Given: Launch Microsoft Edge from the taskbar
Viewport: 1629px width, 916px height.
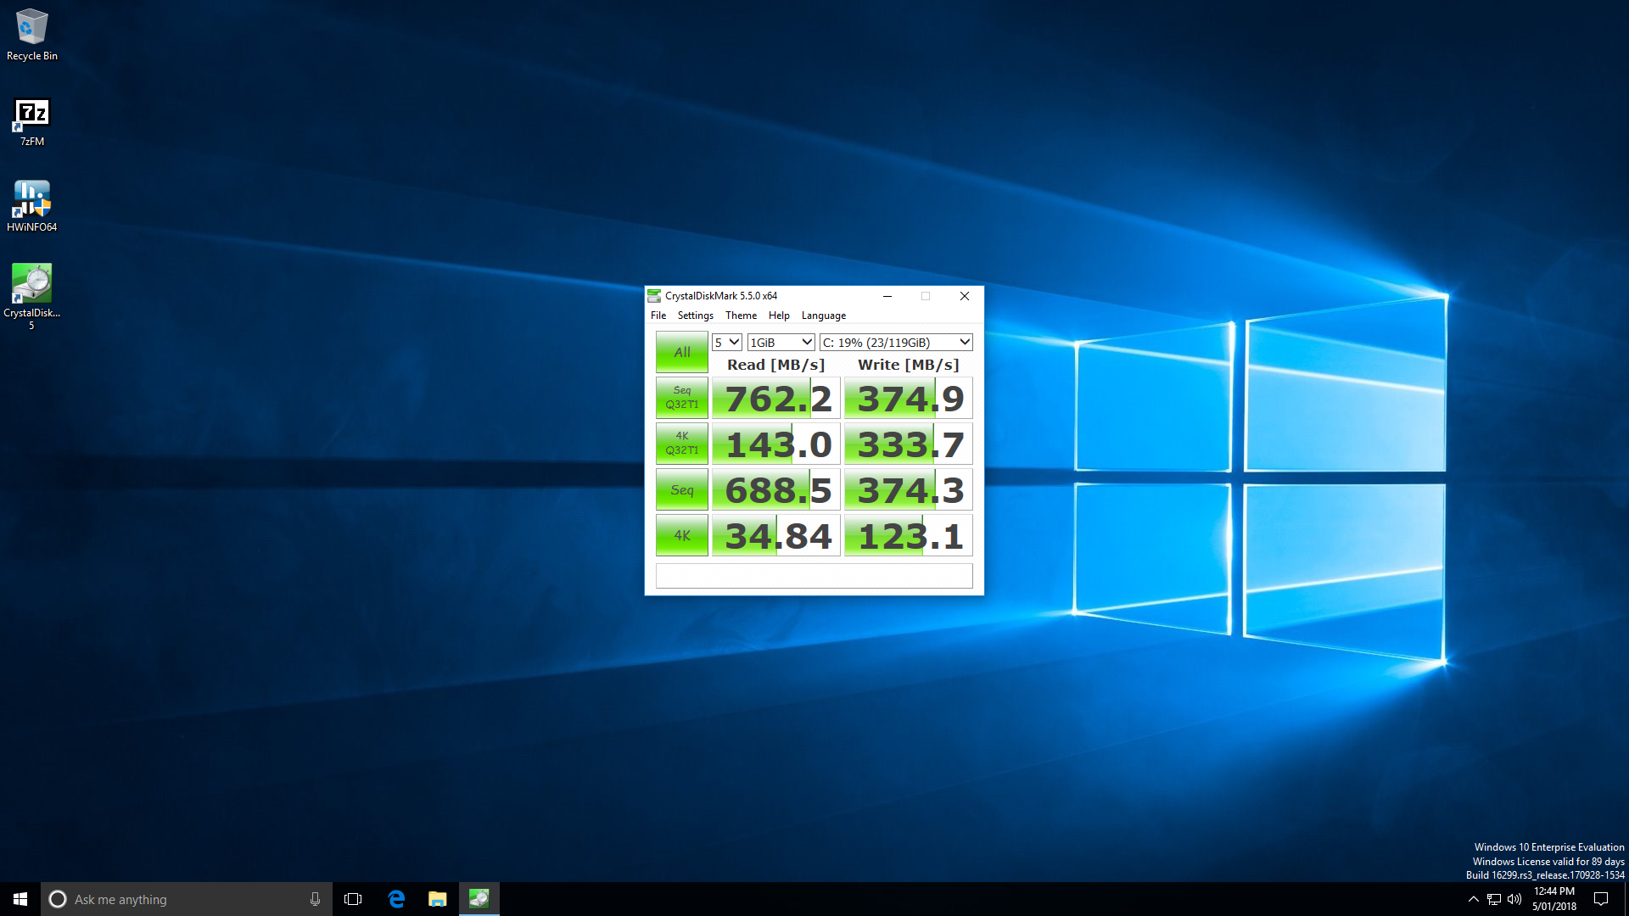Looking at the screenshot, I should click(396, 899).
